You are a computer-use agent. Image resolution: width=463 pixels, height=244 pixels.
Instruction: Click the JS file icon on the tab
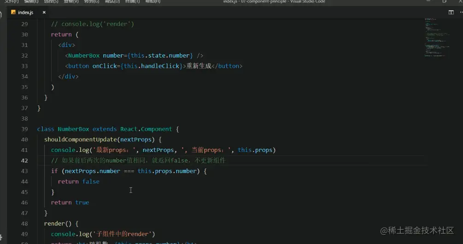tap(13, 12)
